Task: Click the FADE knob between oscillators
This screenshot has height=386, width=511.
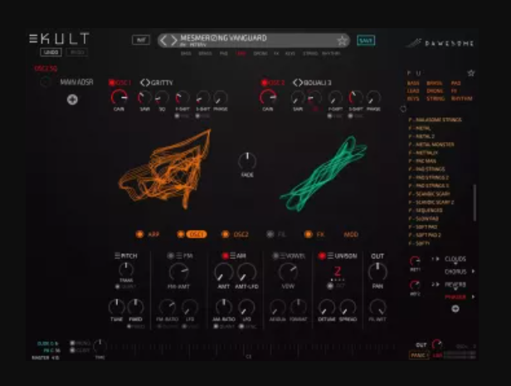Action: [247, 161]
